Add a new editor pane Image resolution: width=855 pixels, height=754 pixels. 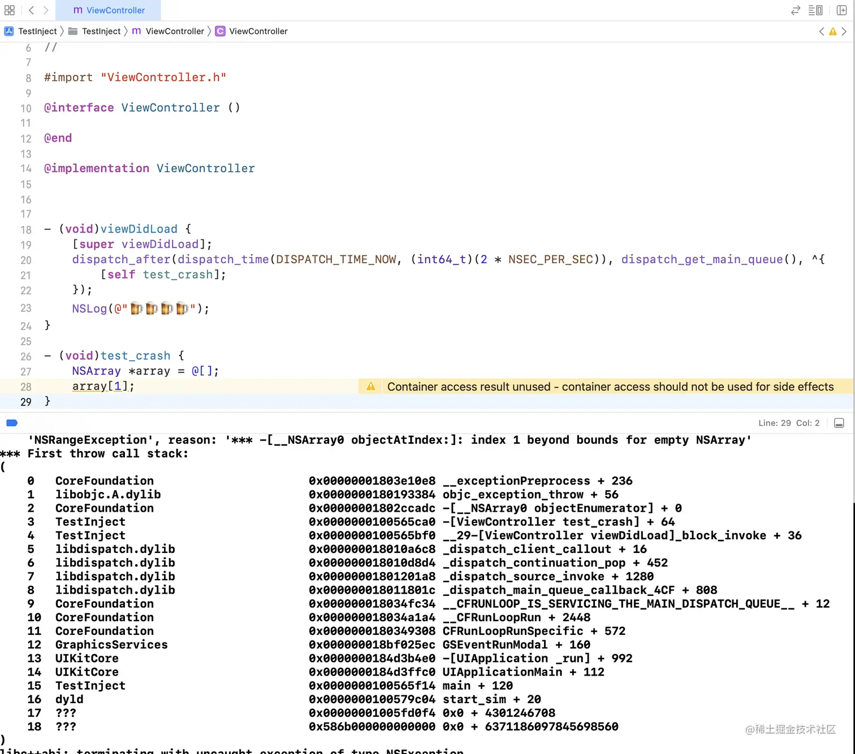(x=841, y=10)
